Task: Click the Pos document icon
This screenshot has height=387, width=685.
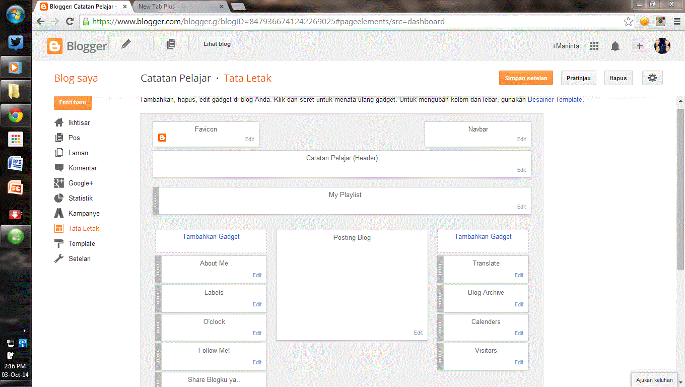Action: 59,138
